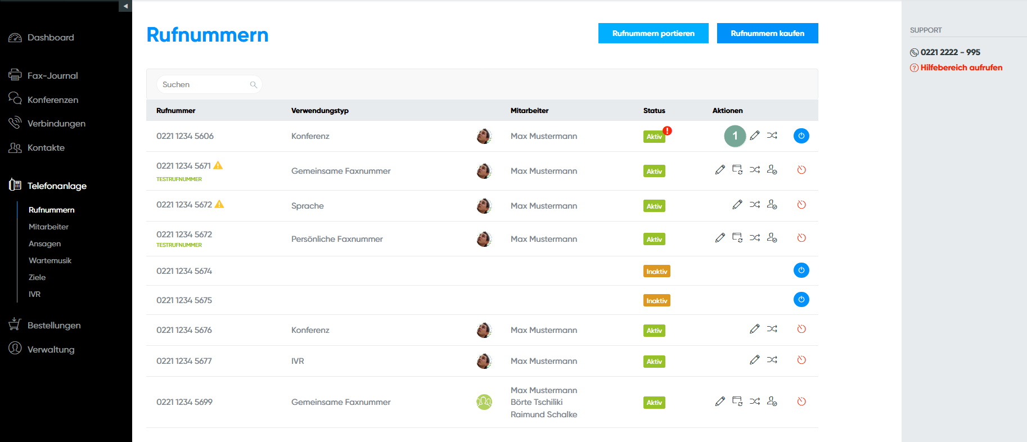Image resolution: width=1027 pixels, height=442 pixels.
Task: Open the Hilfebereich aufrufen link
Action: 961,67
